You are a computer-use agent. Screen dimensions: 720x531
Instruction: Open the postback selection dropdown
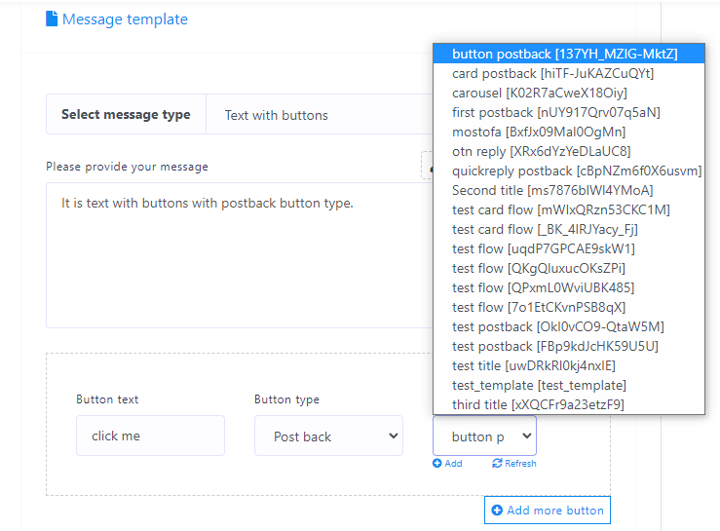pyautogui.click(x=484, y=436)
